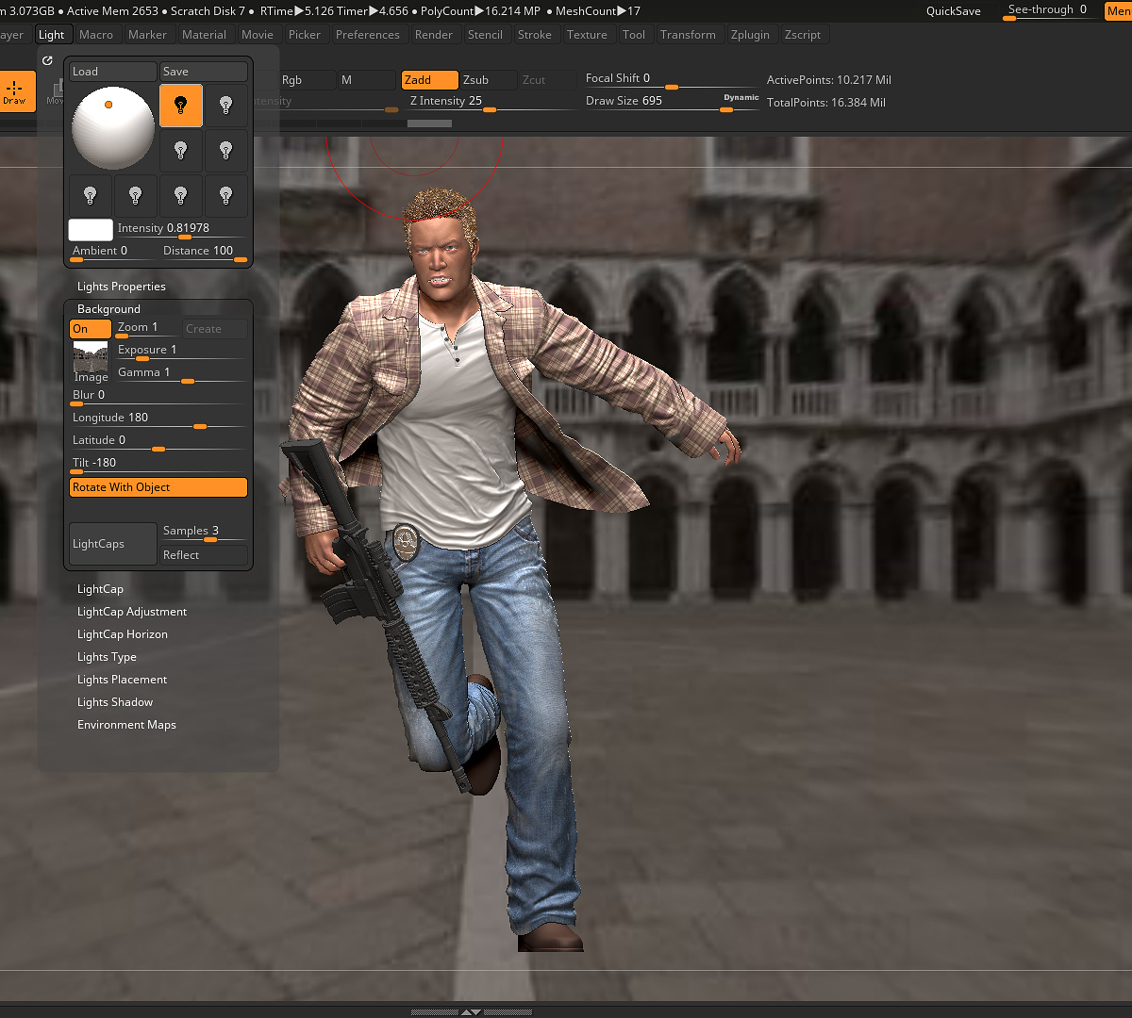Open the Texture menu
Screen dimensions: 1132x1018
[x=587, y=35]
